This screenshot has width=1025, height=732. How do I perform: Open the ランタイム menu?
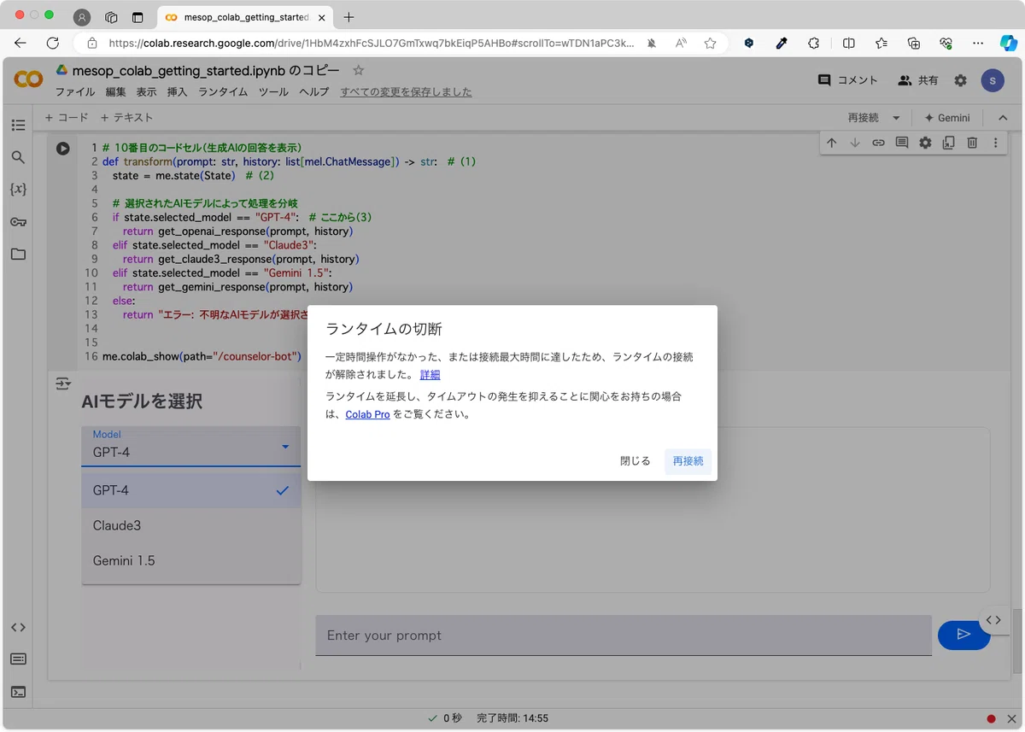[223, 92]
